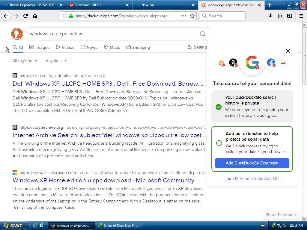Viewport: 307px width, 230px height.
Task: Click the Google tracker icon
Action: pos(252,63)
